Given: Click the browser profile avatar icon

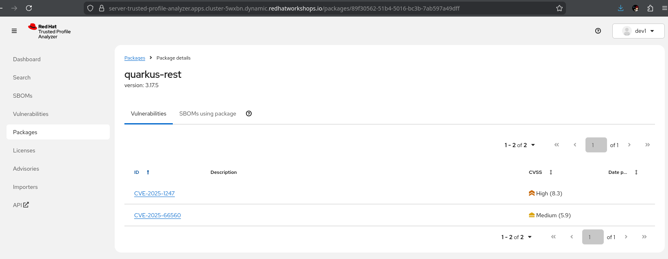Looking at the screenshot, I should (x=635, y=8).
